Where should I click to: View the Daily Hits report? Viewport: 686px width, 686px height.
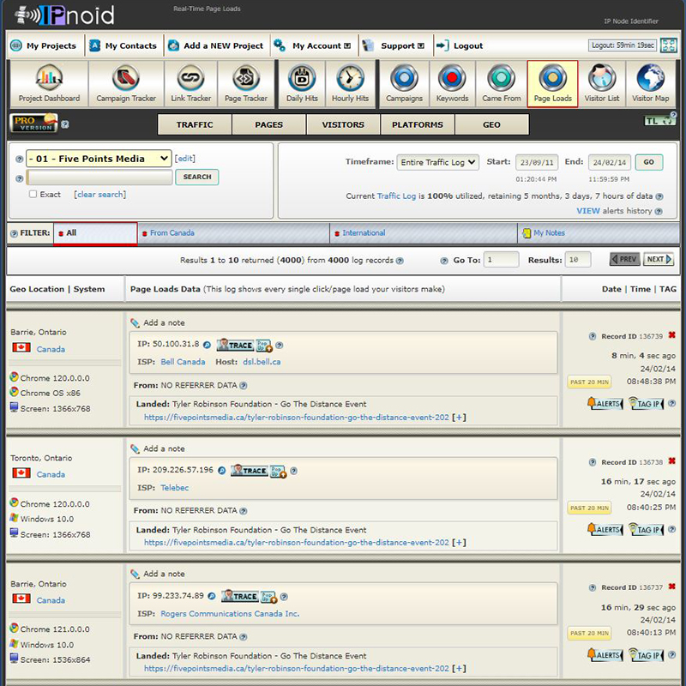[302, 84]
